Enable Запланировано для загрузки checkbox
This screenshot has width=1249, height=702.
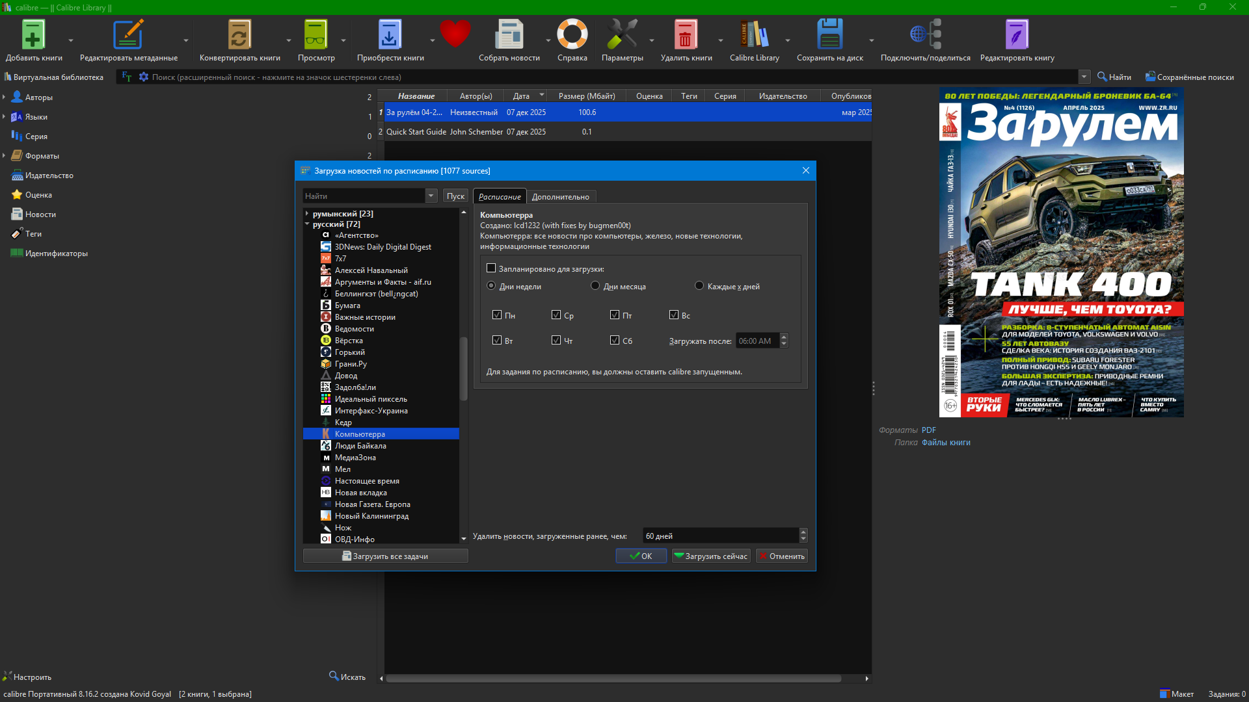[491, 268]
